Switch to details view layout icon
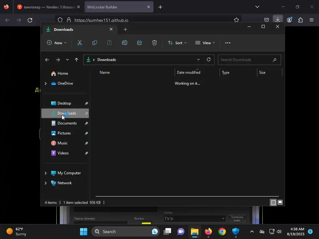 273,202
